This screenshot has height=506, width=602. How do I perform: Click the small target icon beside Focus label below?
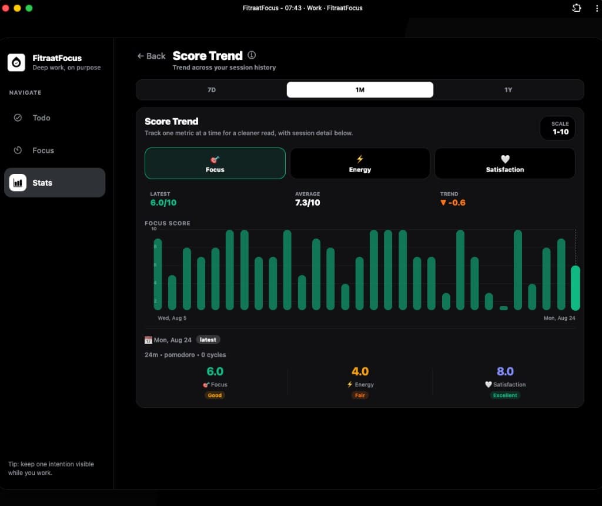point(206,385)
